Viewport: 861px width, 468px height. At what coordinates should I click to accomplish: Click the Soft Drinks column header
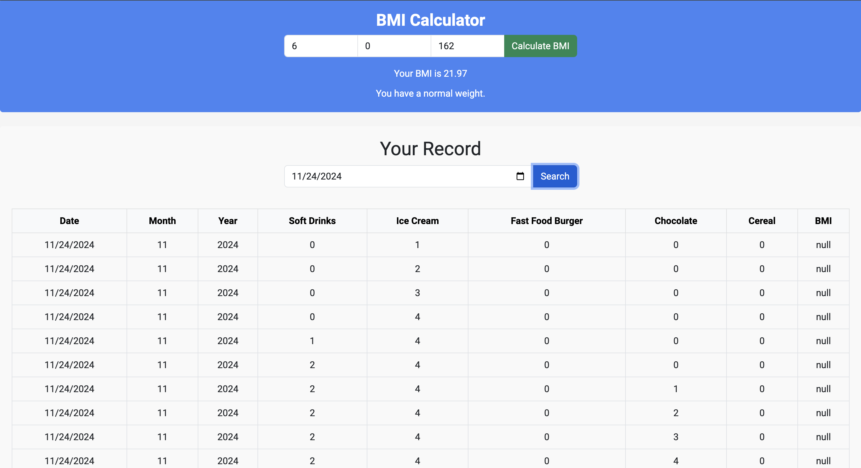point(312,221)
